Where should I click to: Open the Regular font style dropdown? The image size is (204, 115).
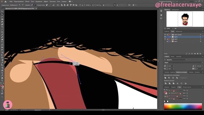coord(202,63)
